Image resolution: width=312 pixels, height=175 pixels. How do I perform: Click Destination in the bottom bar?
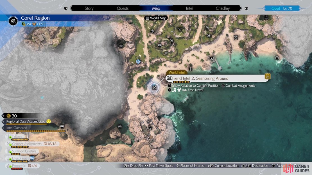point(260,166)
